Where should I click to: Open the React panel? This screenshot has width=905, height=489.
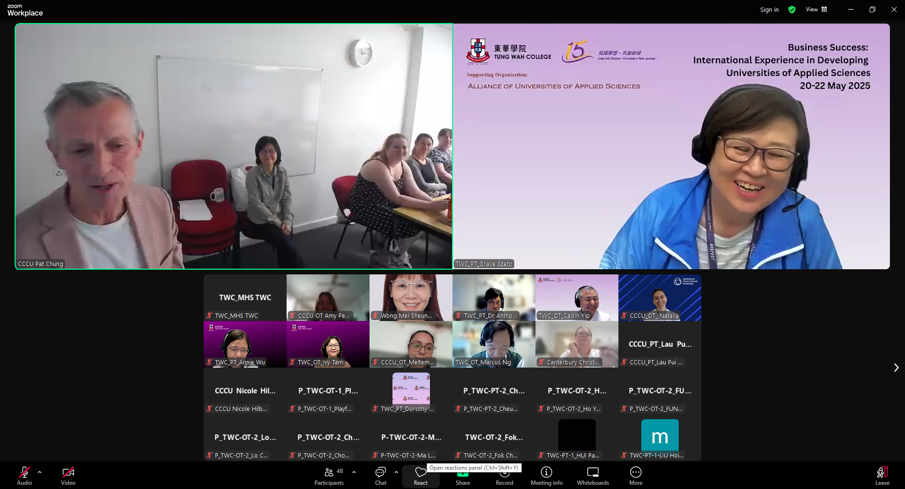coord(420,476)
